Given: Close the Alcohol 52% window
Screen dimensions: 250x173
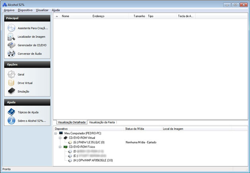Looking at the screenshot, I should pos(244,5).
